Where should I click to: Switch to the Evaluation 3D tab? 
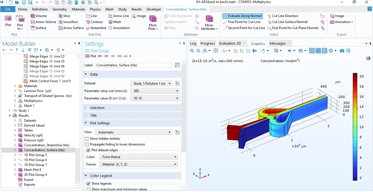[230, 43]
